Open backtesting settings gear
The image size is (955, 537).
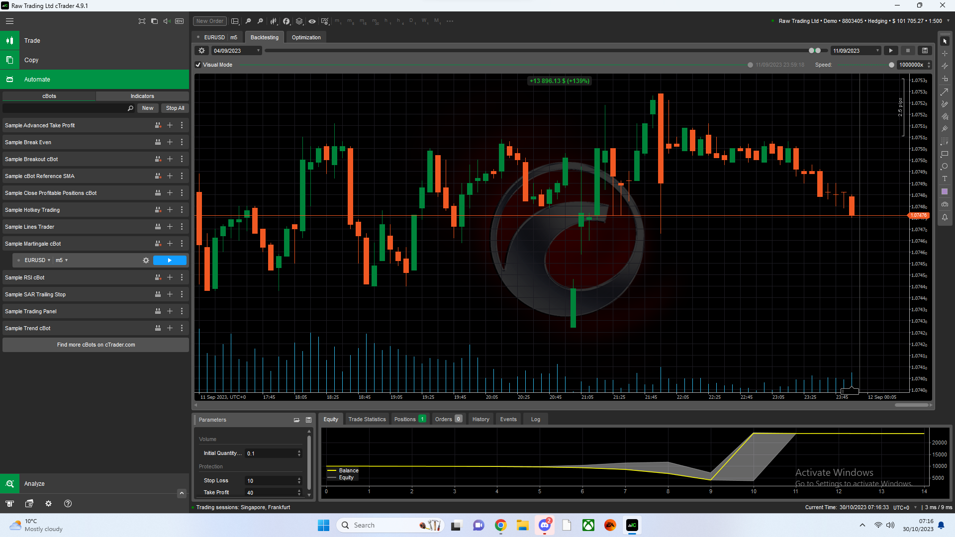coord(201,50)
